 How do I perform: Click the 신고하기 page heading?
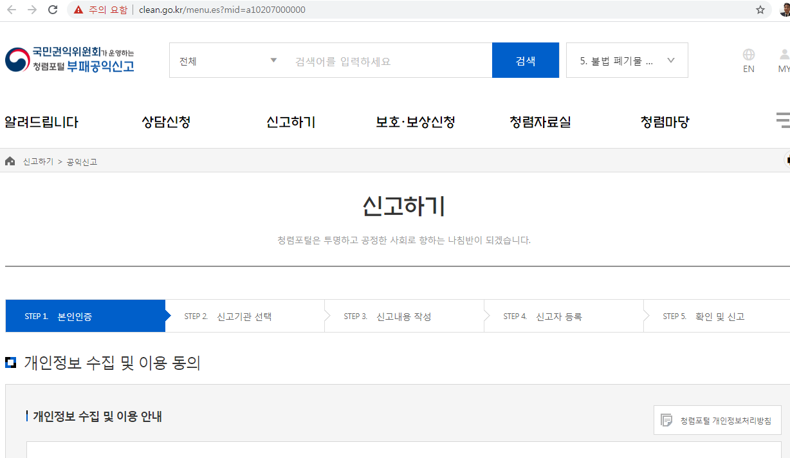(404, 206)
